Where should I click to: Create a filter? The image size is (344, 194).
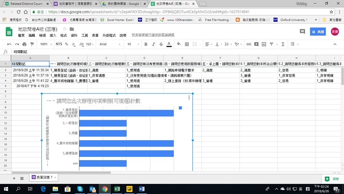point(272,44)
